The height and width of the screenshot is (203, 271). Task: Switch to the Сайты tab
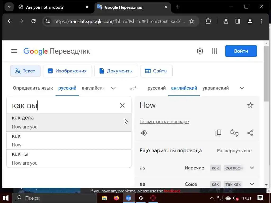[156, 71]
